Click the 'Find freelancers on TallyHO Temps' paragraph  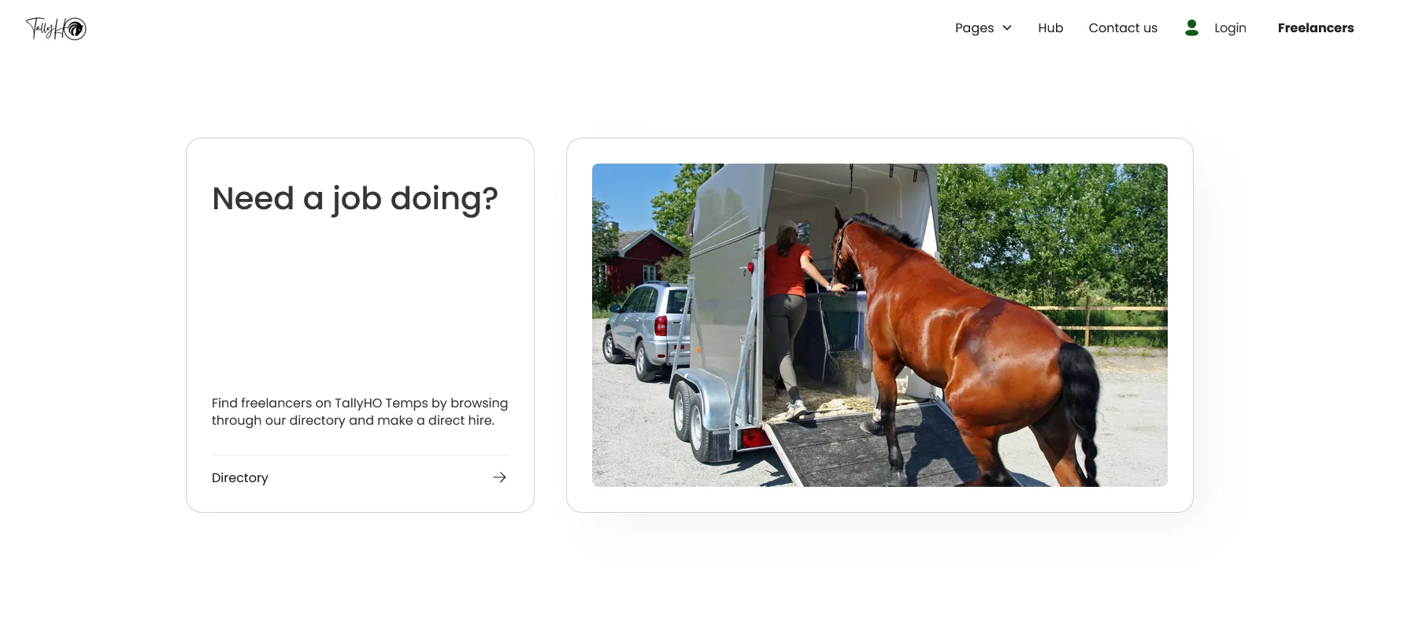pyautogui.click(x=360, y=411)
